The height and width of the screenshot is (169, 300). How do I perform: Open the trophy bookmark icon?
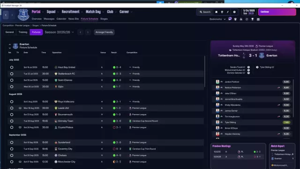click(x=253, y=19)
